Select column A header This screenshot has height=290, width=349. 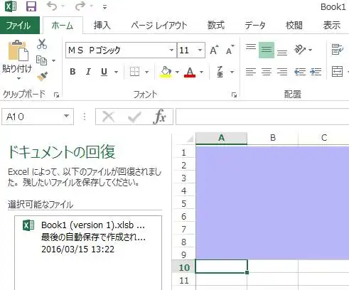click(221, 138)
